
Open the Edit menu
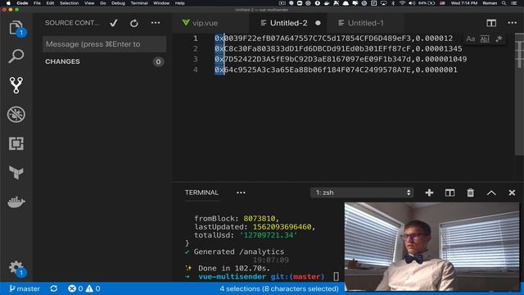tap(50, 3)
